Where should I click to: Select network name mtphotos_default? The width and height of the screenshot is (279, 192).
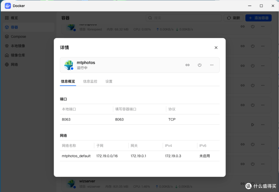tap(76, 156)
